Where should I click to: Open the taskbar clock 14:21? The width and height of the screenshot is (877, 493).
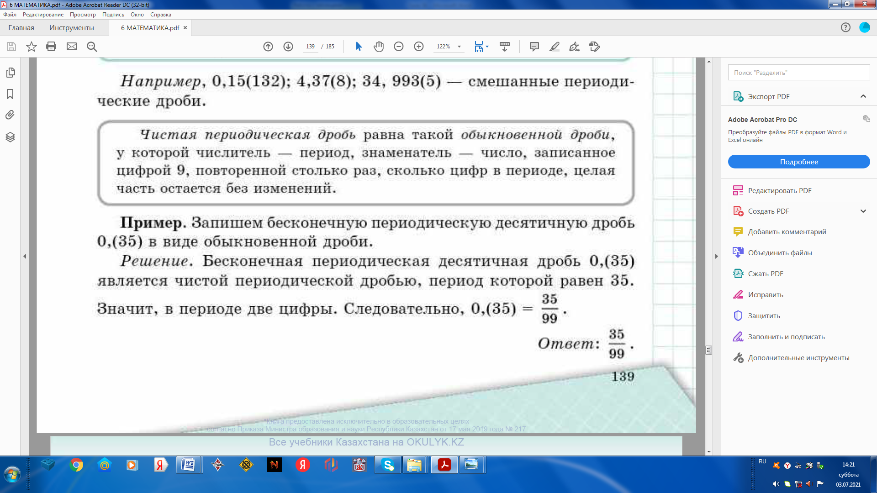(x=848, y=465)
